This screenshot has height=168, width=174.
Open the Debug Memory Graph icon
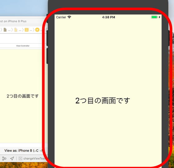coord(4,158)
